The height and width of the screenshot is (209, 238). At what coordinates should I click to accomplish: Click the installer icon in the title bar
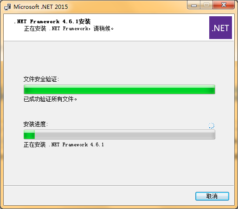tap(7, 7)
